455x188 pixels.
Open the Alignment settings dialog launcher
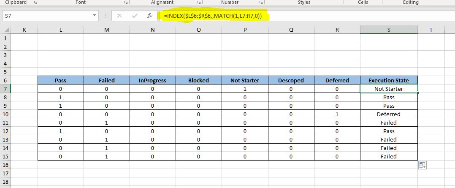tap(199, 3)
